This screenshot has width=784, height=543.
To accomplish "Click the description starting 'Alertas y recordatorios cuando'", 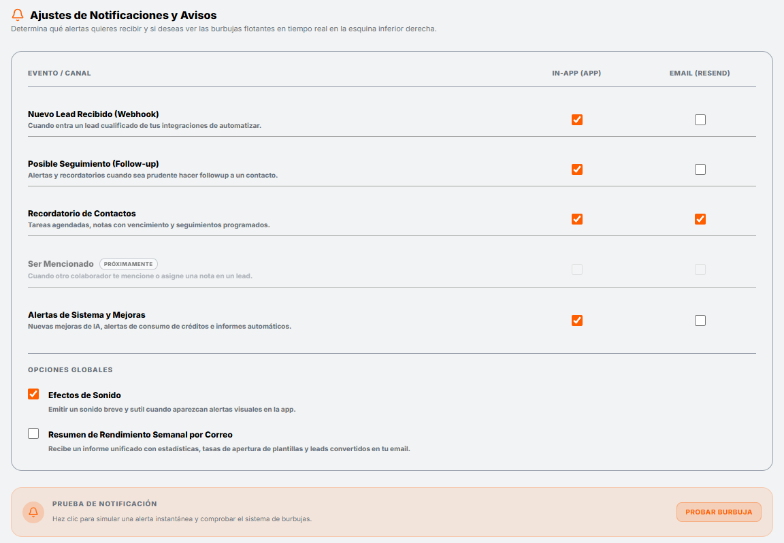I will coord(153,176).
